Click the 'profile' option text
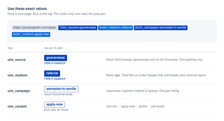224x121 pixels. coord(143,106)
